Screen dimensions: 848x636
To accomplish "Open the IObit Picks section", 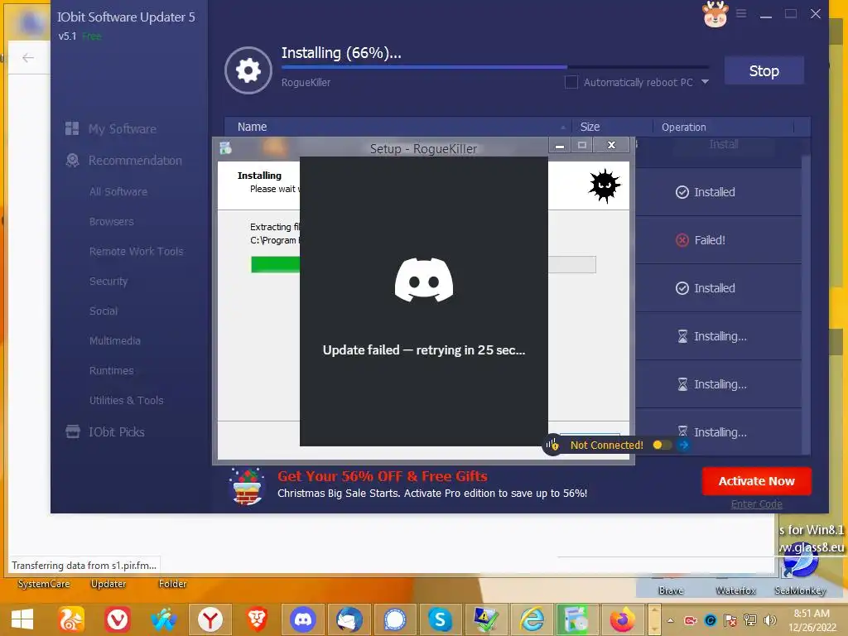I will click(x=117, y=431).
